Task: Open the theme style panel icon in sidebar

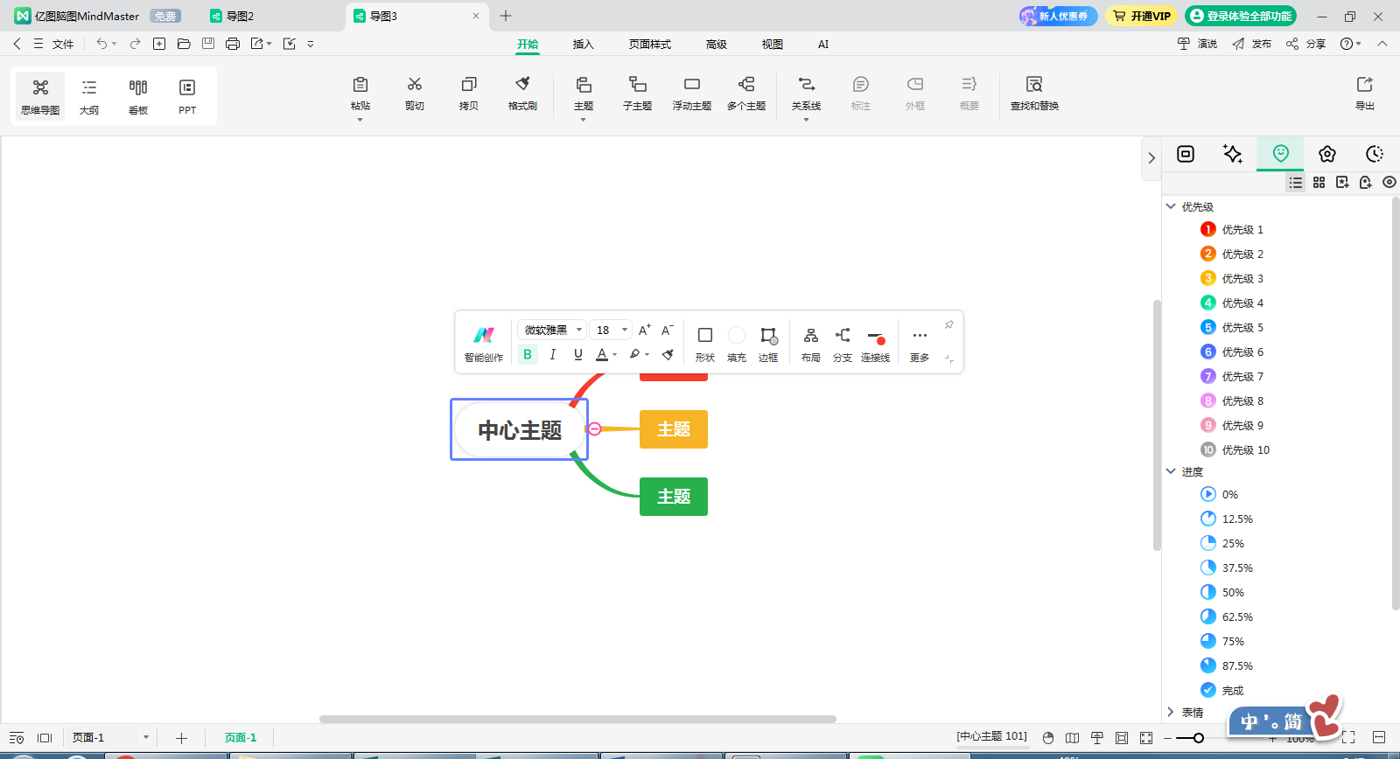Action: click(x=1327, y=154)
